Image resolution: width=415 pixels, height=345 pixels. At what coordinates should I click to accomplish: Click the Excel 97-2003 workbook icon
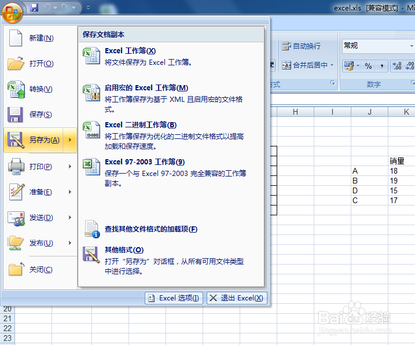coord(91,167)
